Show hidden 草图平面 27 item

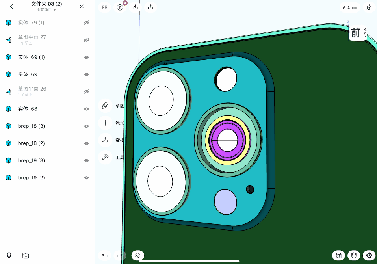point(86,40)
